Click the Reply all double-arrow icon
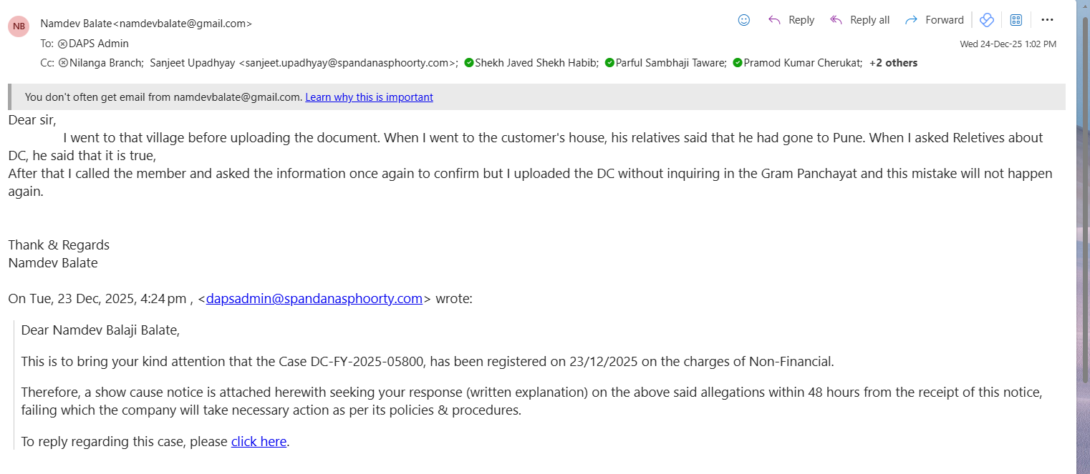Image resolution: width=1090 pixels, height=474 pixels. tap(836, 20)
